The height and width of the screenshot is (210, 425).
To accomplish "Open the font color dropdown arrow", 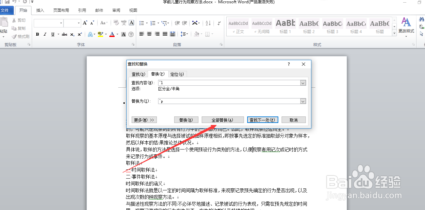I will [x=118, y=34].
